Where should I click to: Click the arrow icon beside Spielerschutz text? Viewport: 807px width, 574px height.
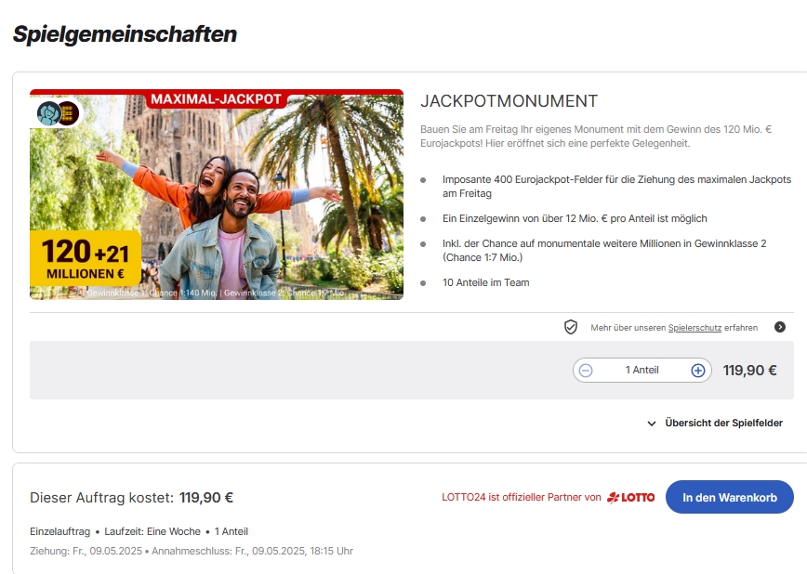coord(780,327)
